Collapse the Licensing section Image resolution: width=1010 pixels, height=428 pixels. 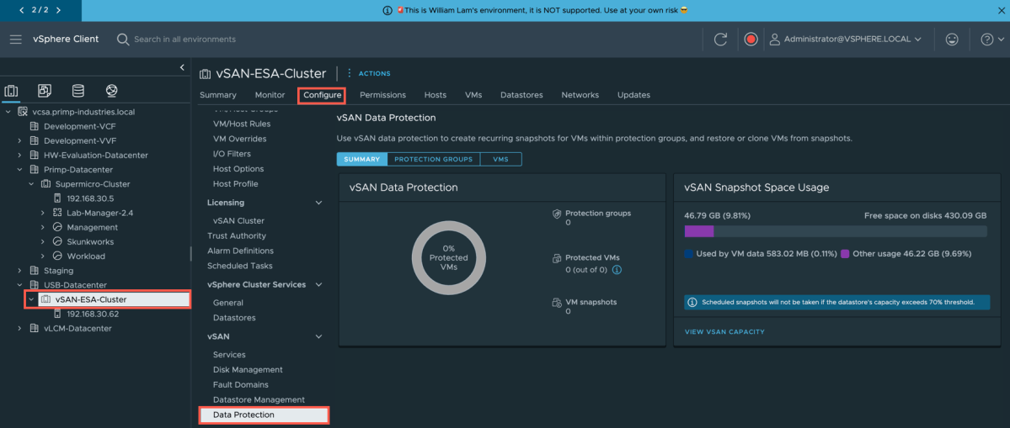pos(318,203)
